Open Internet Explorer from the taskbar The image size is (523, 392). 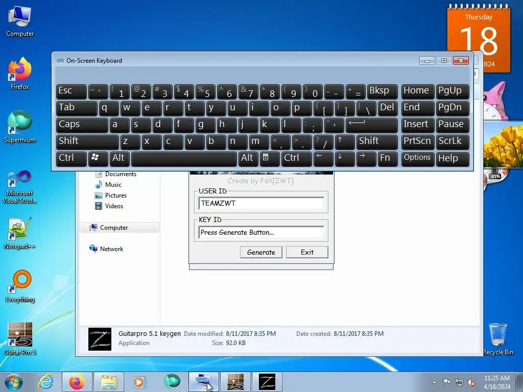coord(45,382)
